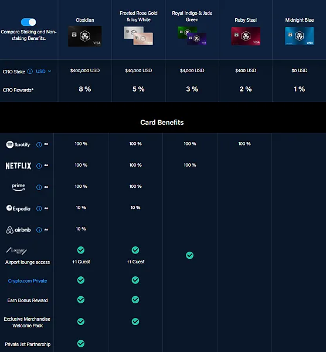This screenshot has height=352, width=326.
Task: Click the $400 USD stake value
Action: [x=246, y=70]
